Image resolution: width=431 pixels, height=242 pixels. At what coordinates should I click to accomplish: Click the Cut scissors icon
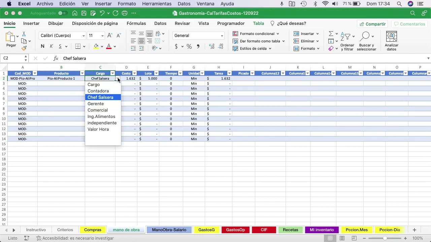pyautogui.click(x=24, y=34)
